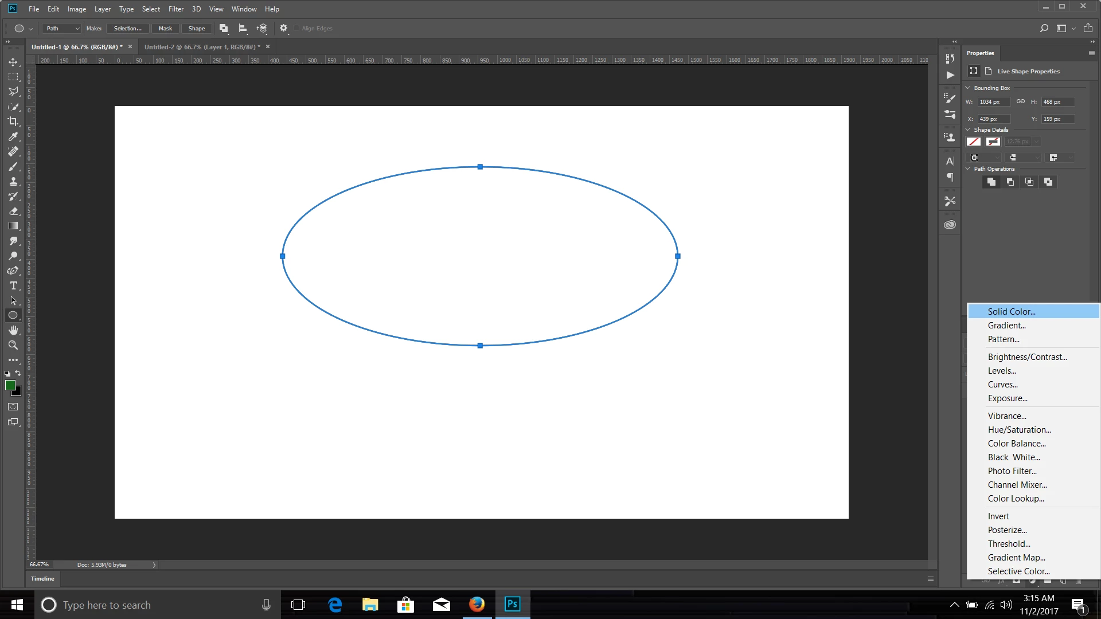
Task: Click the Selection... button
Action: 127,28
